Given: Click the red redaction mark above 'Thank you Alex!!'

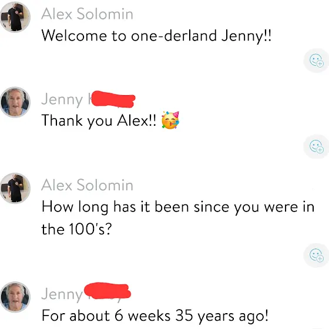Looking at the screenshot, I should tap(113, 99).
